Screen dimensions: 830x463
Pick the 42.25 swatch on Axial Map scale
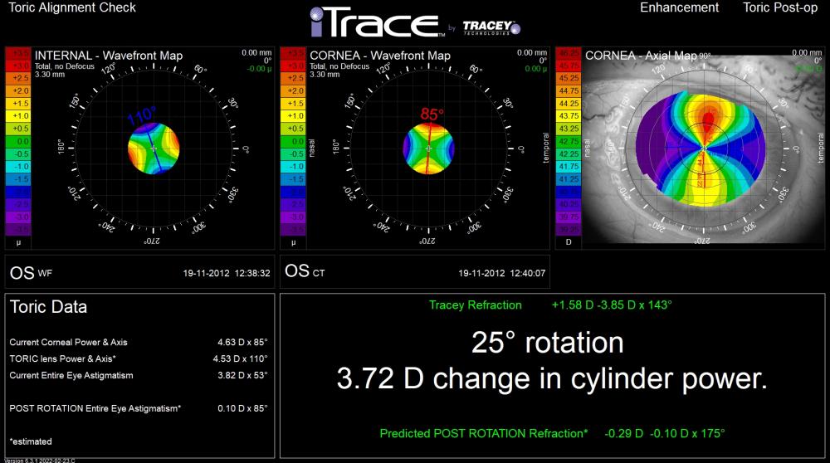click(x=568, y=154)
